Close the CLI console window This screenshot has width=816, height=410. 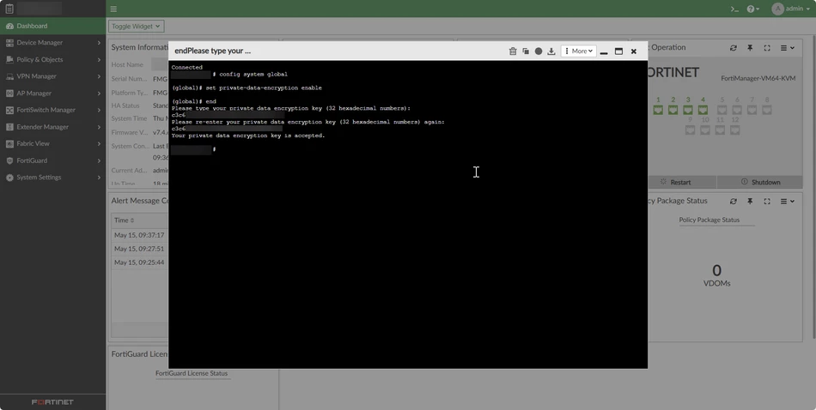click(633, 51)
